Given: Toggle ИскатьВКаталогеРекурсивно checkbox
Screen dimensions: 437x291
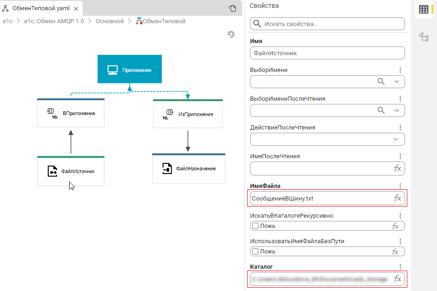Looking at the screenshot, I should click(x=255, y=226).
